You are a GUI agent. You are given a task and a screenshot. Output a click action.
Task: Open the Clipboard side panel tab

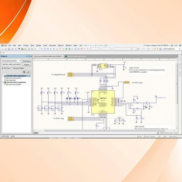point(180,66)
